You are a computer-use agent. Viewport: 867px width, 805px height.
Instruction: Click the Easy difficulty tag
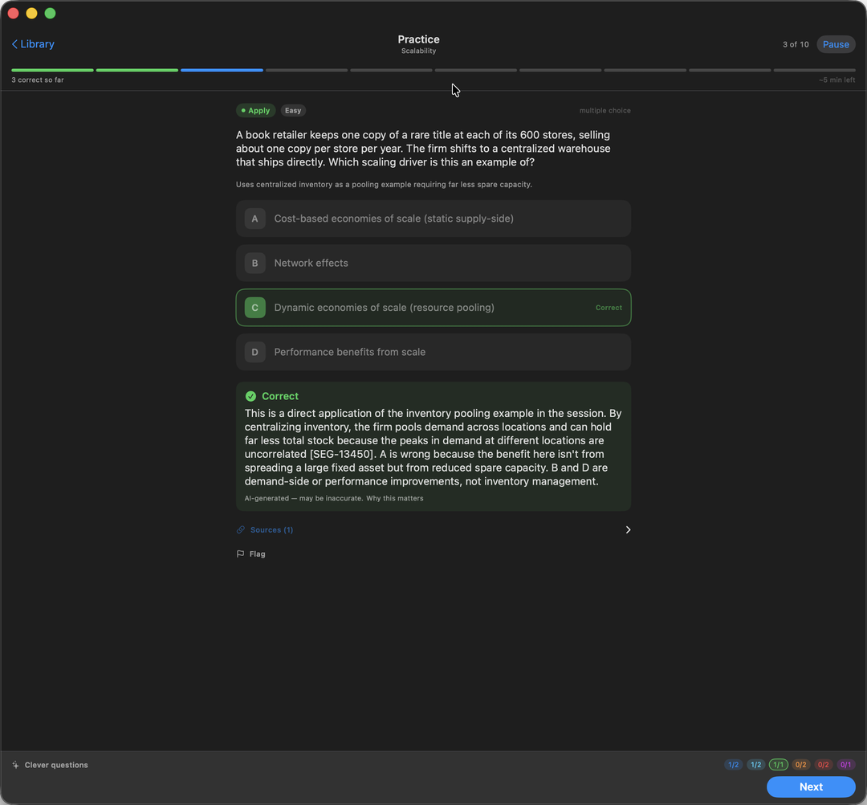293,111
